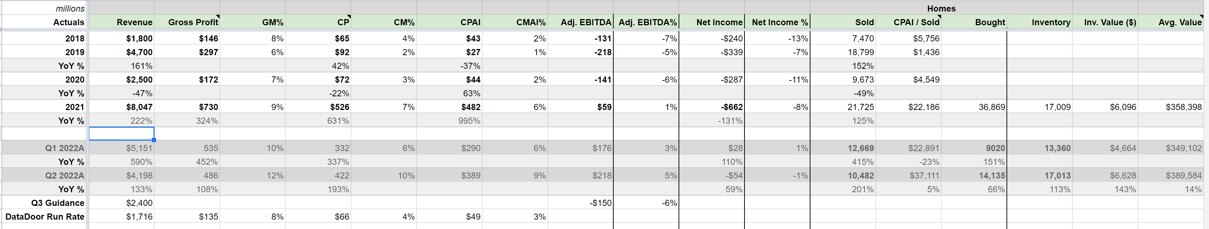Viewport: 1209px width, 229px height.
Task: Click the fill handle of the selected cell
Action: click(x=154, y=140)
